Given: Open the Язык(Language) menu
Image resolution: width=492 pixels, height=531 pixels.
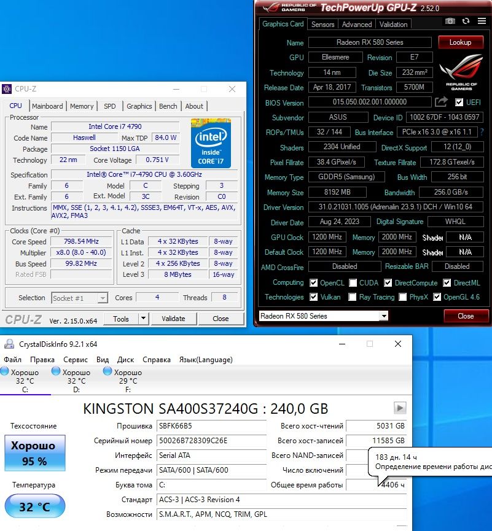Looking at the screenshot, I should click(x=206, y=359).
